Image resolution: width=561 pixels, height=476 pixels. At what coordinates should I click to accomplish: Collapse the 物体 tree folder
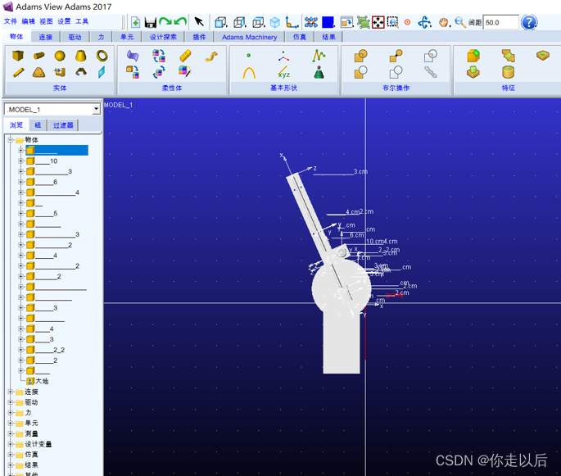(11, 140)
